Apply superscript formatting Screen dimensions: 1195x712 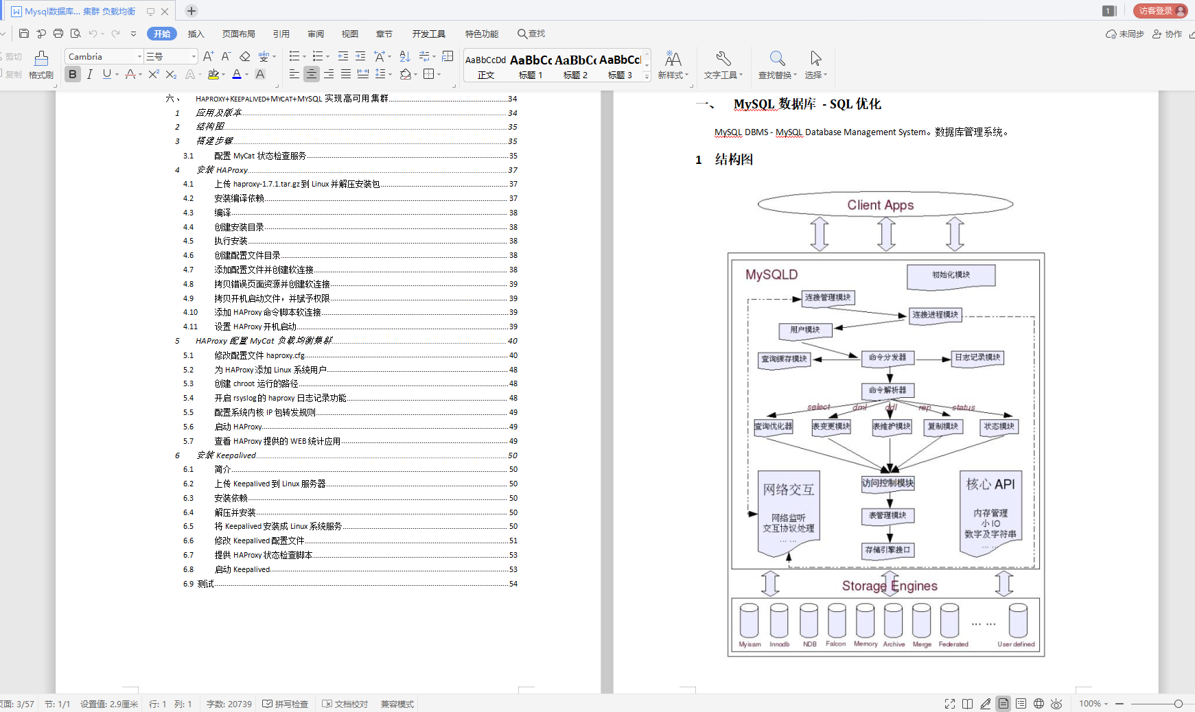tap(154, 74)
